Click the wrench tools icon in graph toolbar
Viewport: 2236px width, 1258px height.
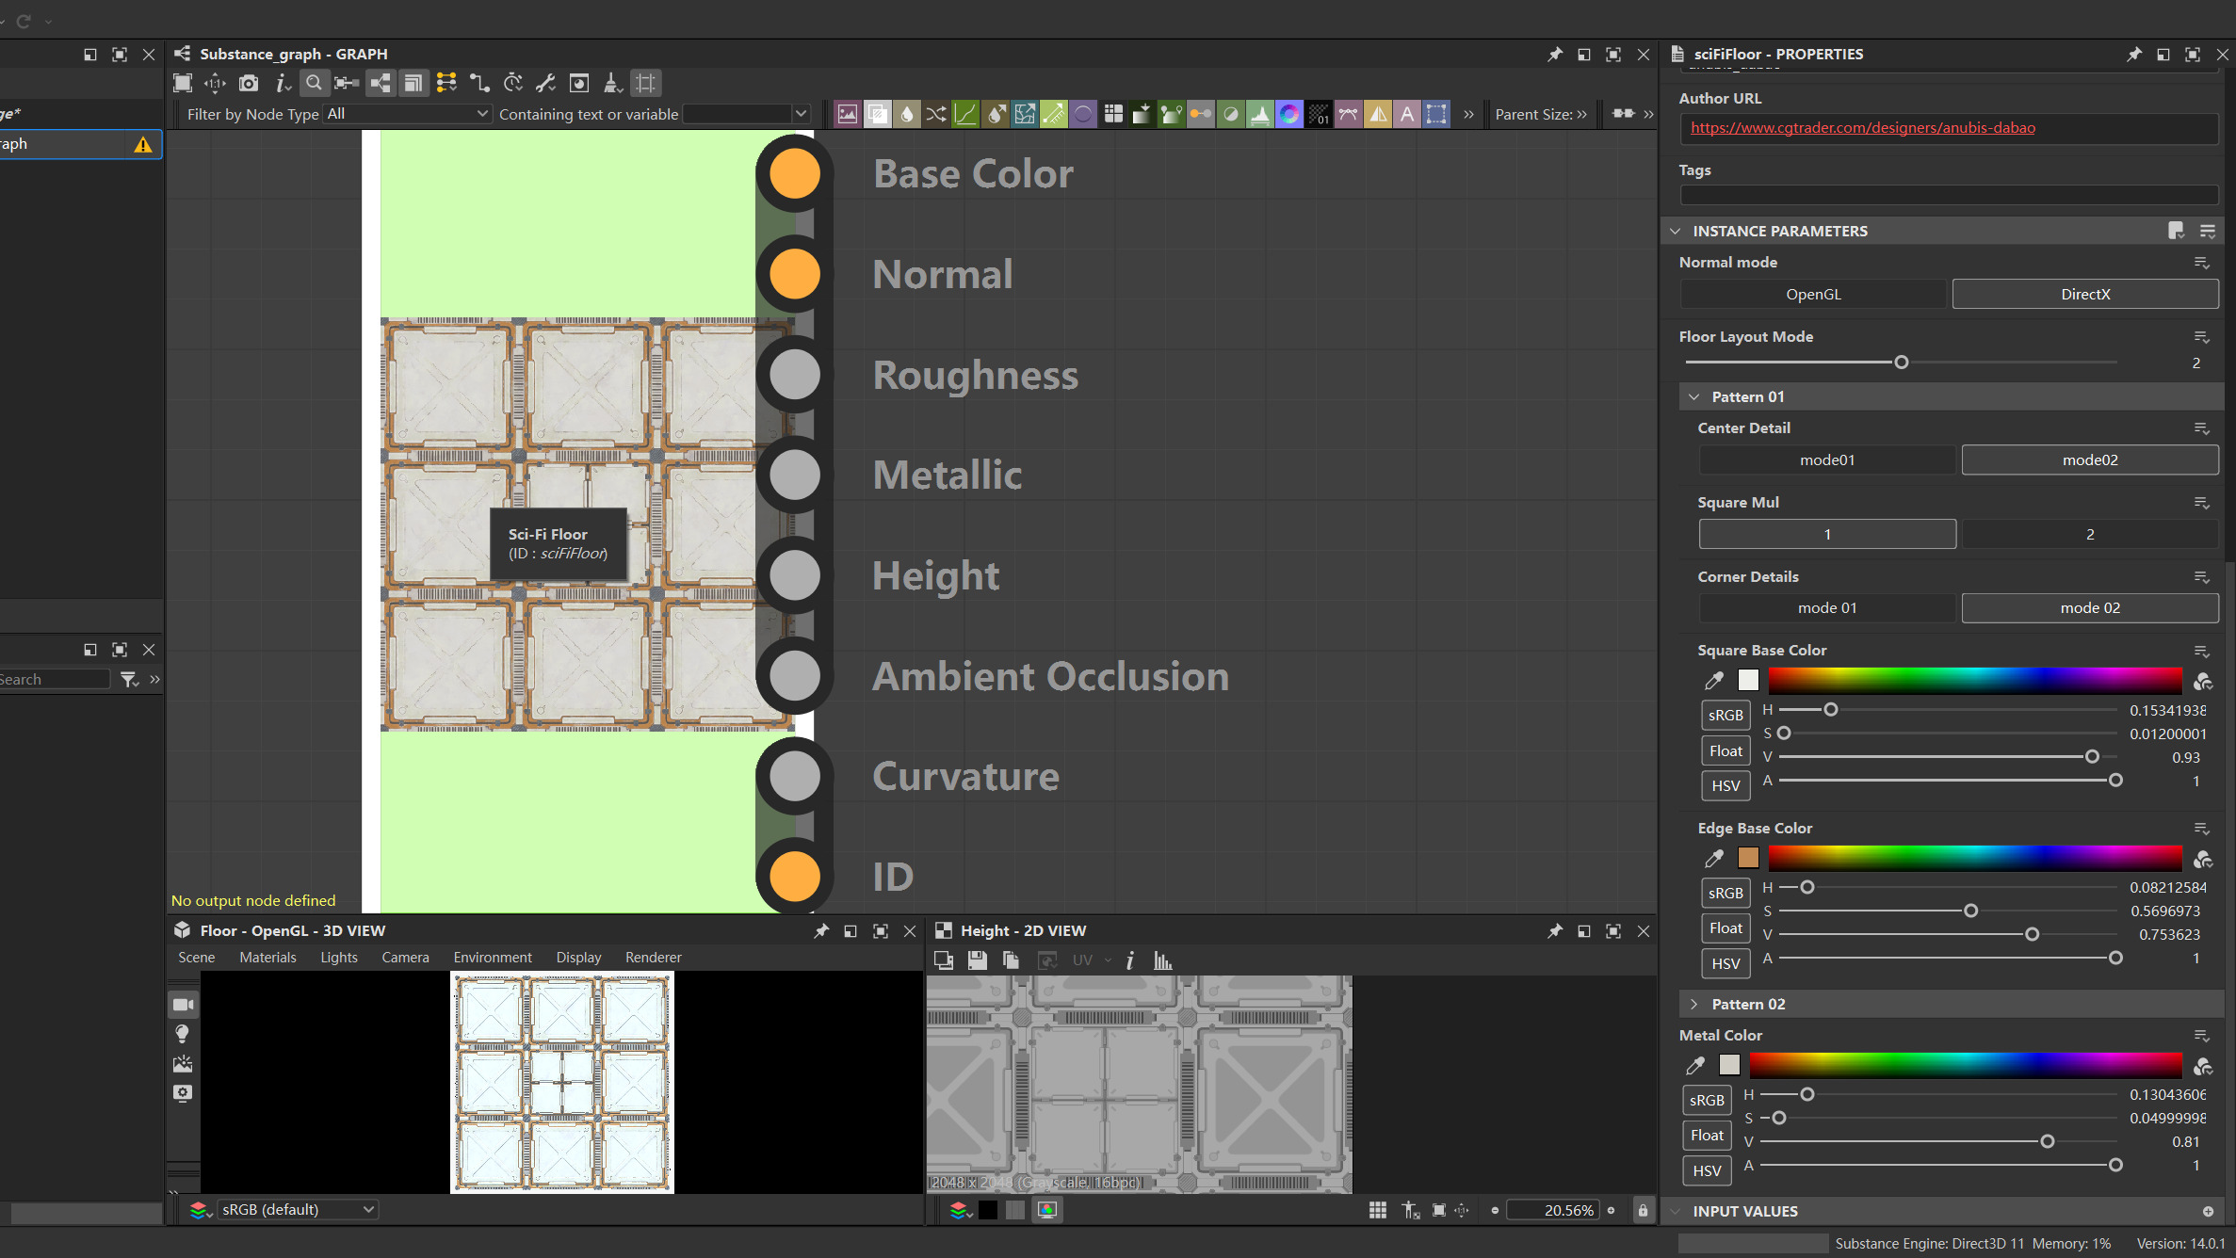coord(545,84)
